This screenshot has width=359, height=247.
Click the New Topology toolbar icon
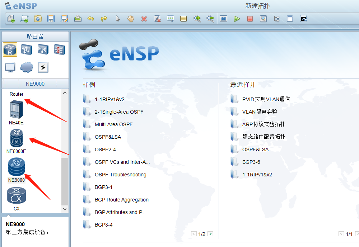(11, 19)
